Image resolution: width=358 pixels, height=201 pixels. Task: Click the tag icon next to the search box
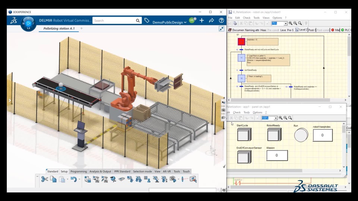point(147,20)
